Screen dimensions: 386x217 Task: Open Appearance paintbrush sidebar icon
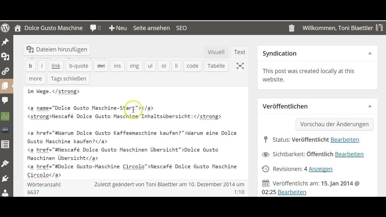(5, 163)
